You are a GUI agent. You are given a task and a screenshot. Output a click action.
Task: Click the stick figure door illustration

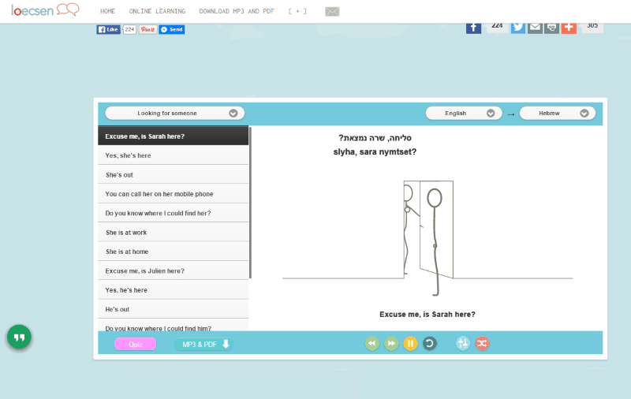428,238
